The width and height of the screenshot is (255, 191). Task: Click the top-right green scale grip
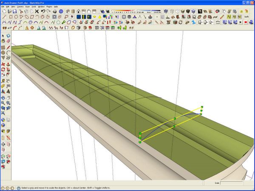tap(202, 107)
